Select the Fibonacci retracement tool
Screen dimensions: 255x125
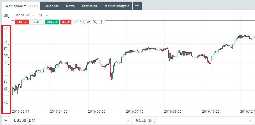(6, 56)
